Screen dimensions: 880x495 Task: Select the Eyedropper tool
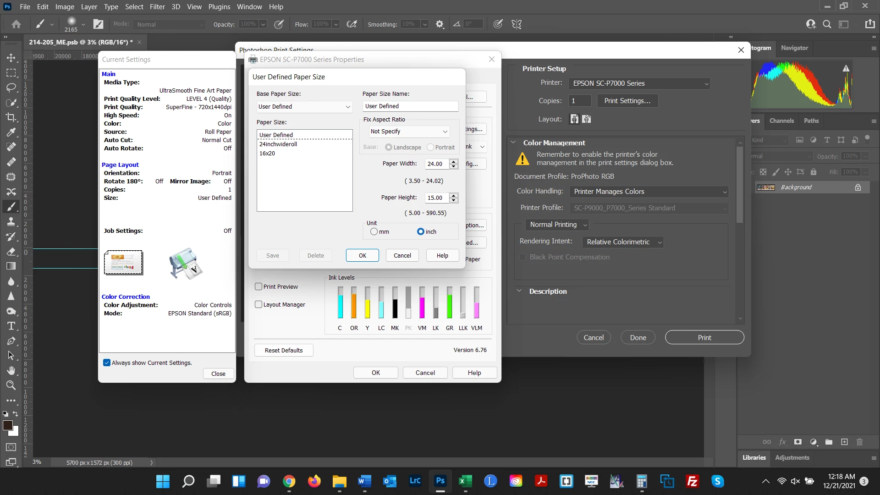(x=11, y=132)
